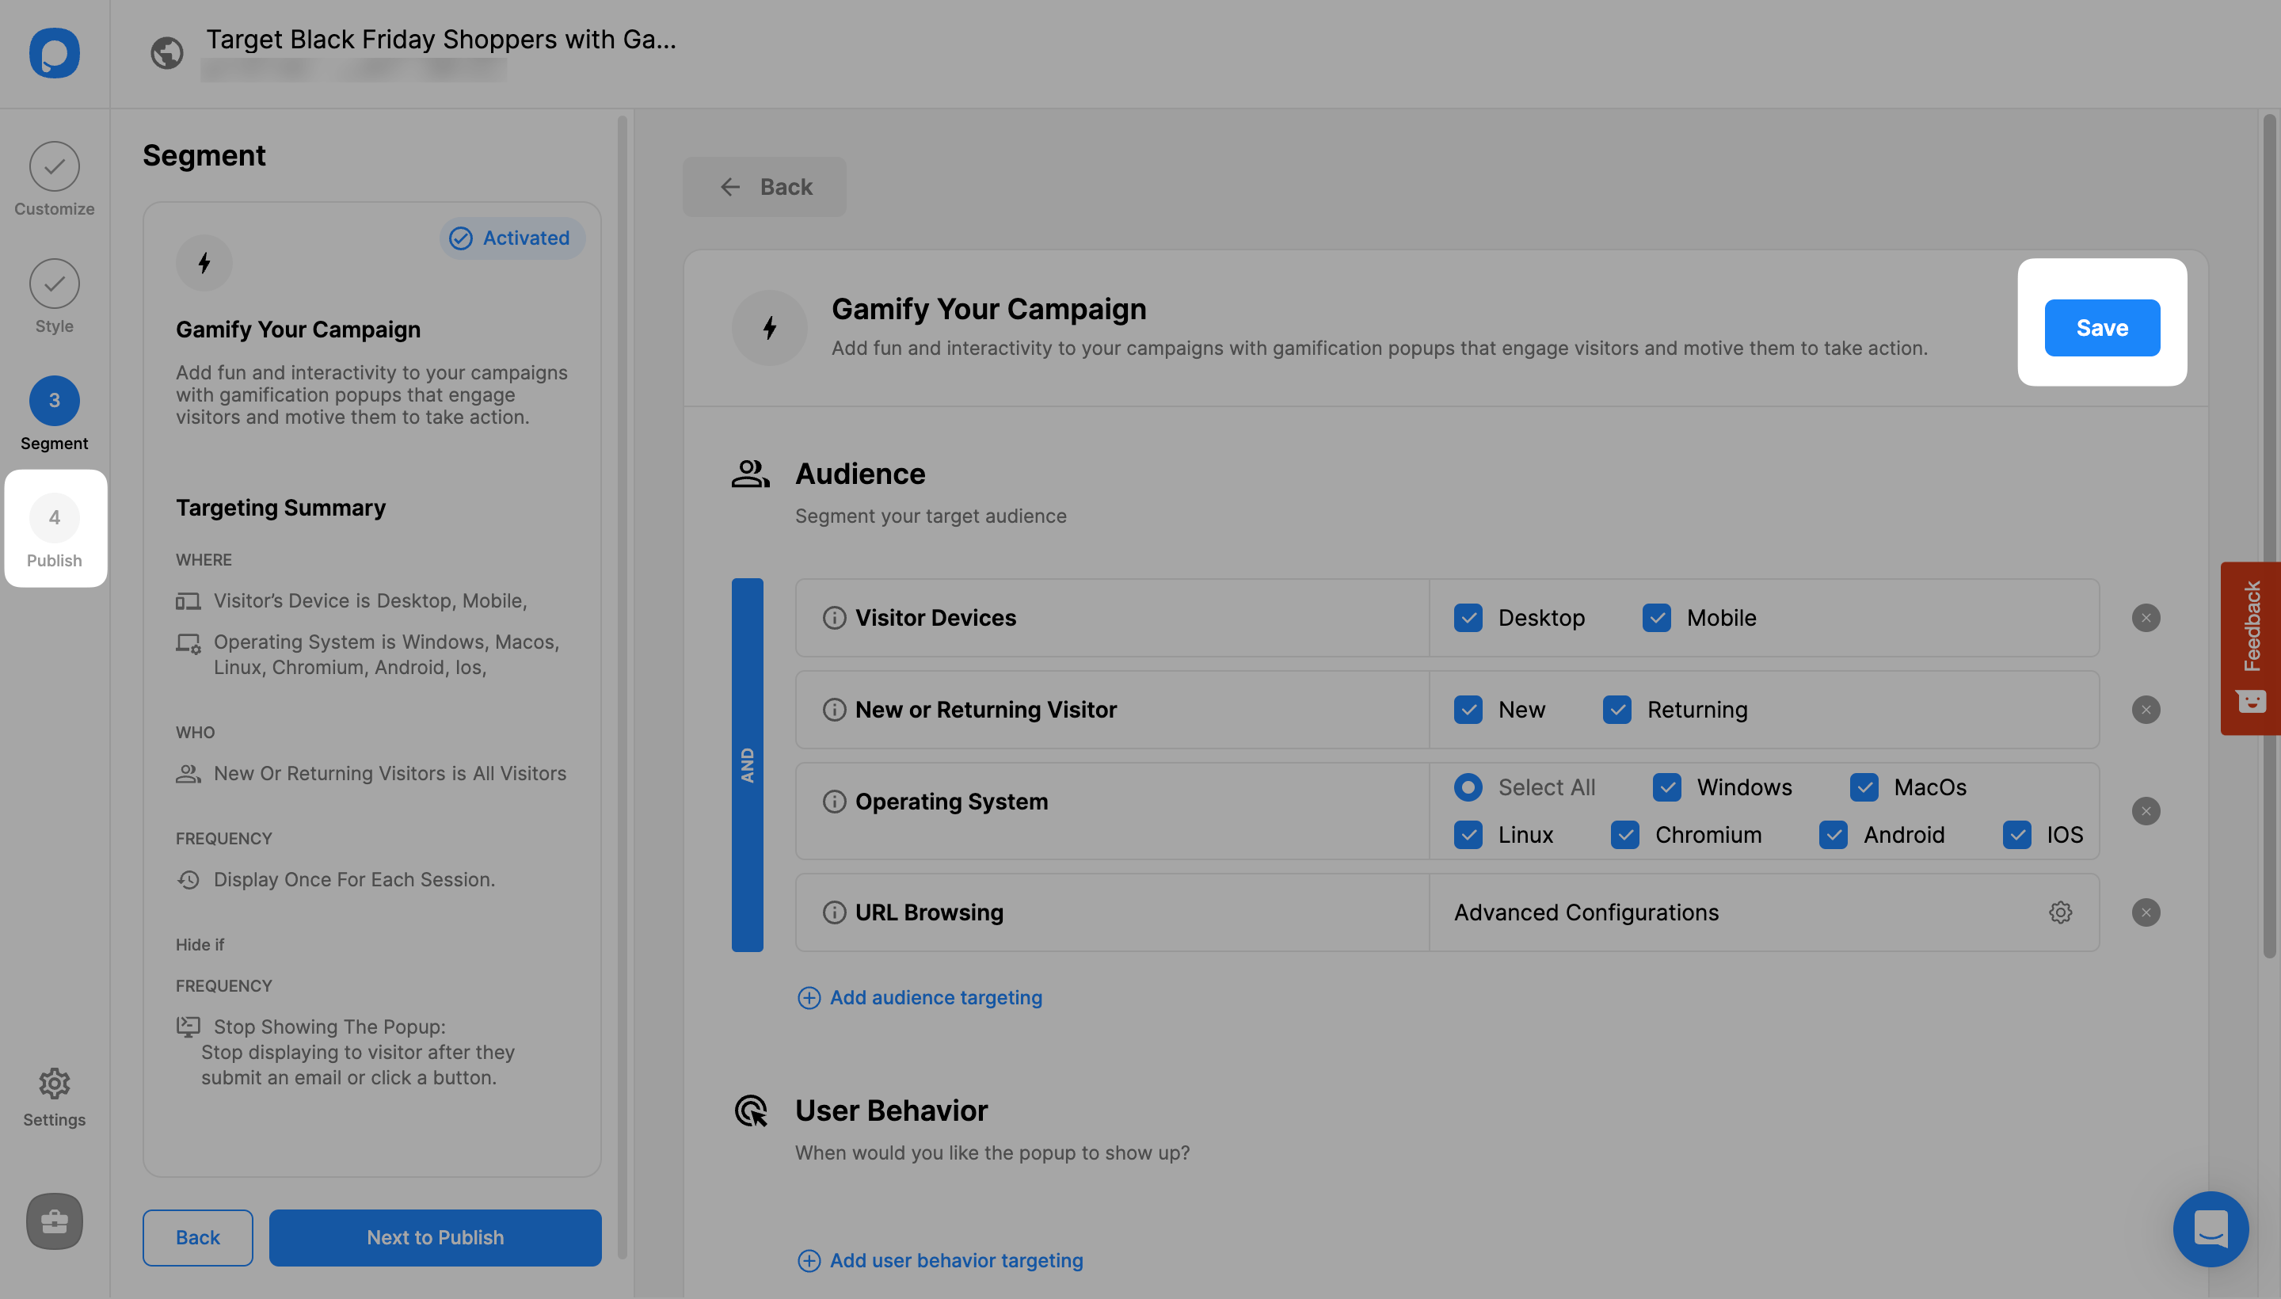
Task: Uncheck the Chromium checkbox
Action: [x=1625, y=835]
